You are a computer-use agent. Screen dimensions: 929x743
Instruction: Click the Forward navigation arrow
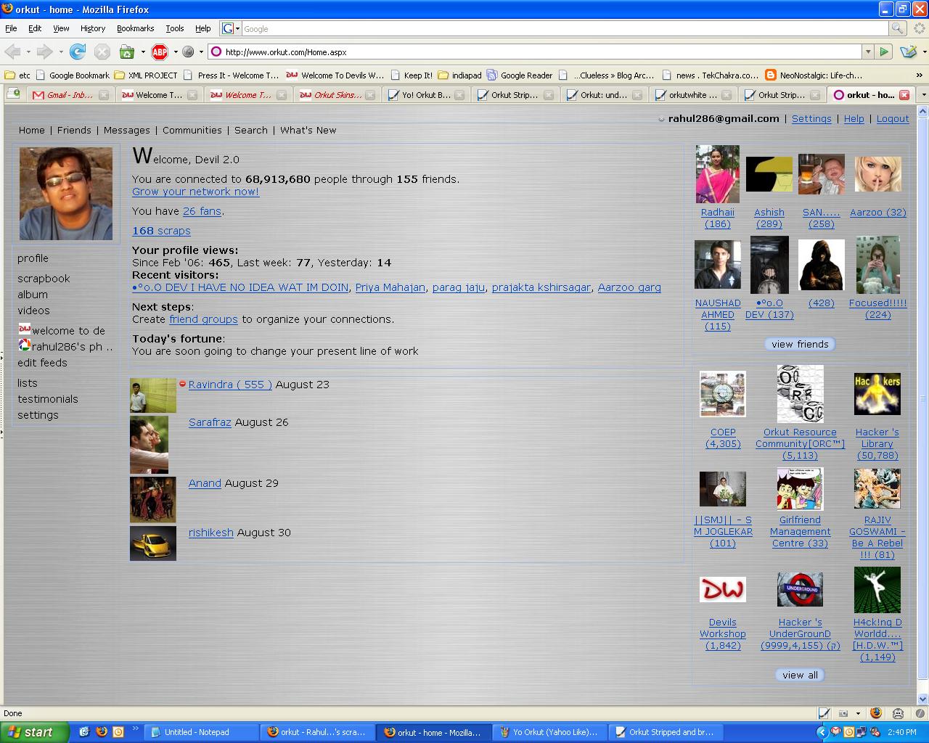(x=44, y=52)
